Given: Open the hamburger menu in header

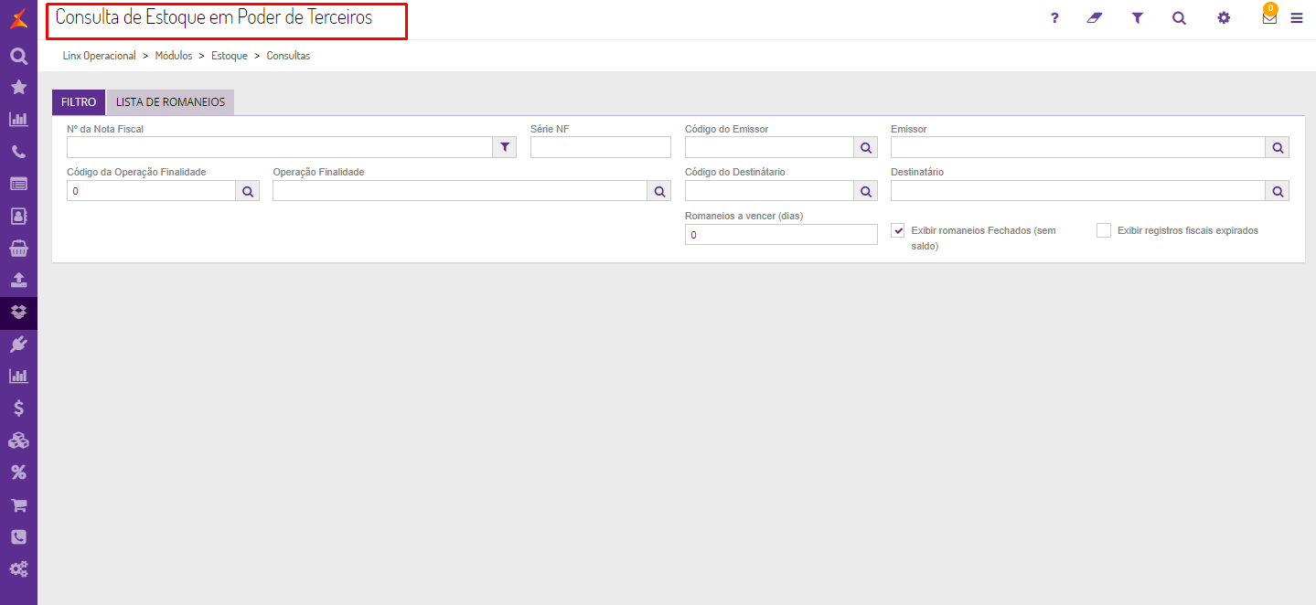Looking at the screenshot, I should click(1297, 17).
